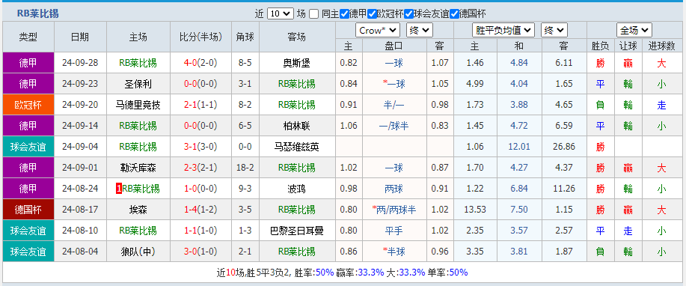The image size is (686, 286).
Task: Open home team 勒沃库森
Action: [x=138, y=168]
